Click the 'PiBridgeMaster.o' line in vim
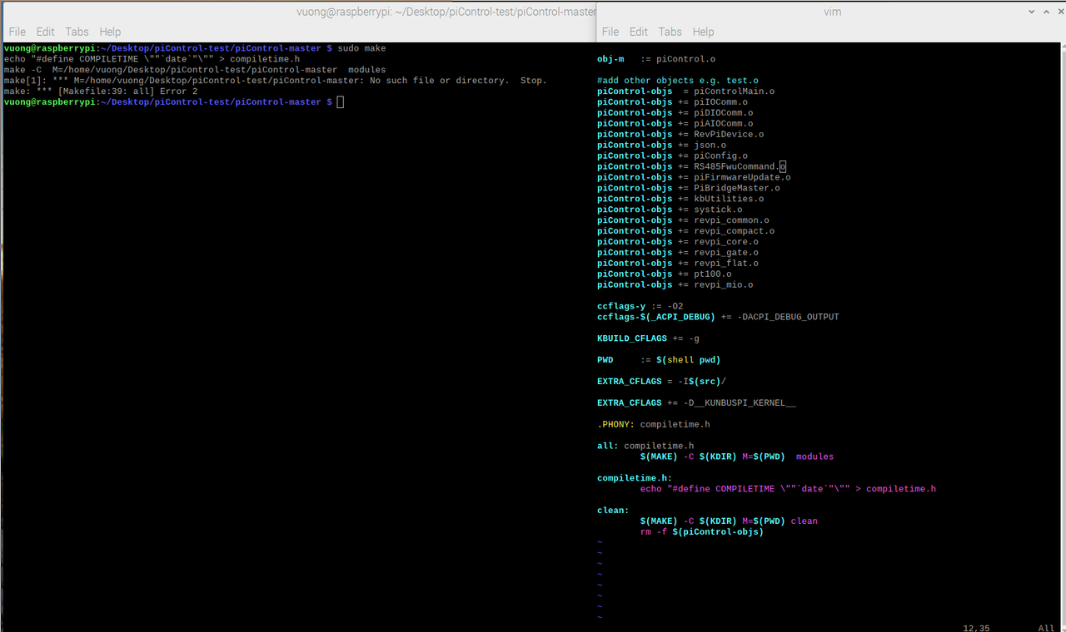Viewport: 1066px width, 632px height. click(x=689, y=190)
